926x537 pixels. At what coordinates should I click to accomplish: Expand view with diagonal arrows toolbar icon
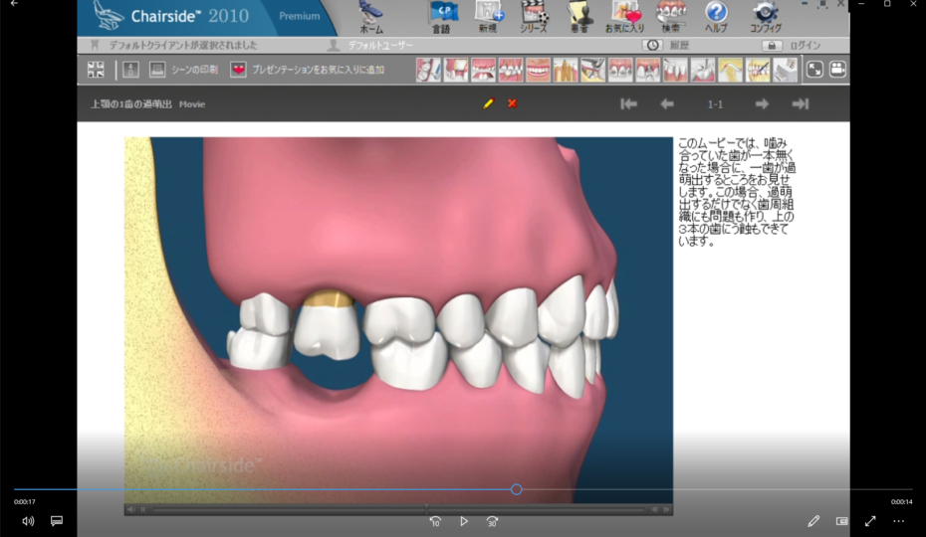pos(814,70)
